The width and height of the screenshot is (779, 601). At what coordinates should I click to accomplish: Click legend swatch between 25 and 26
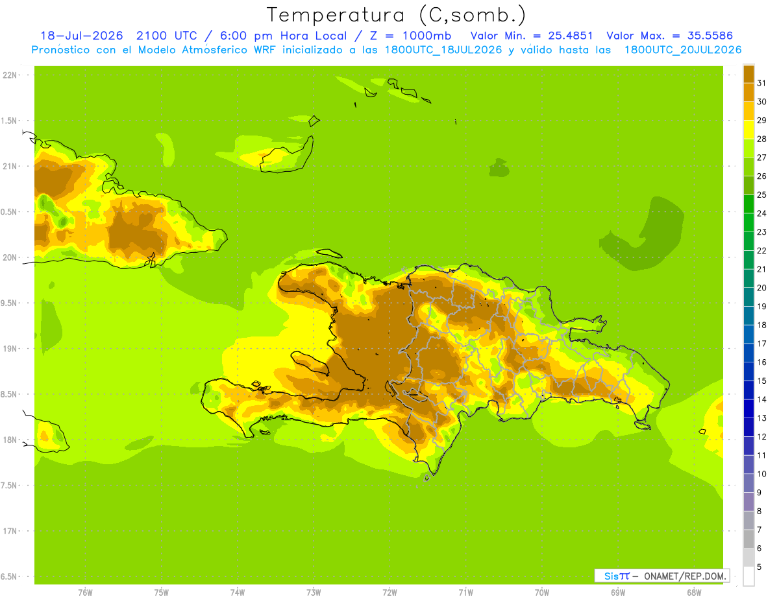click(748, 185)
